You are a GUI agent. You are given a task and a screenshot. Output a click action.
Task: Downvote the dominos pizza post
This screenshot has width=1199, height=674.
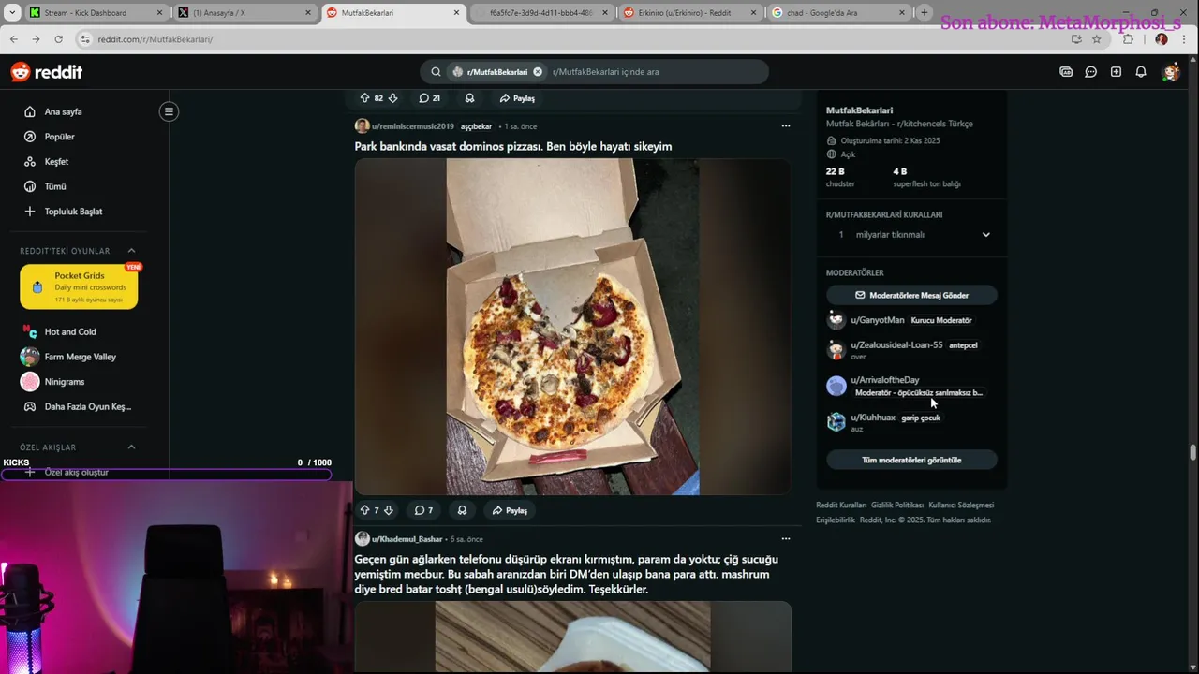point(389,510)
